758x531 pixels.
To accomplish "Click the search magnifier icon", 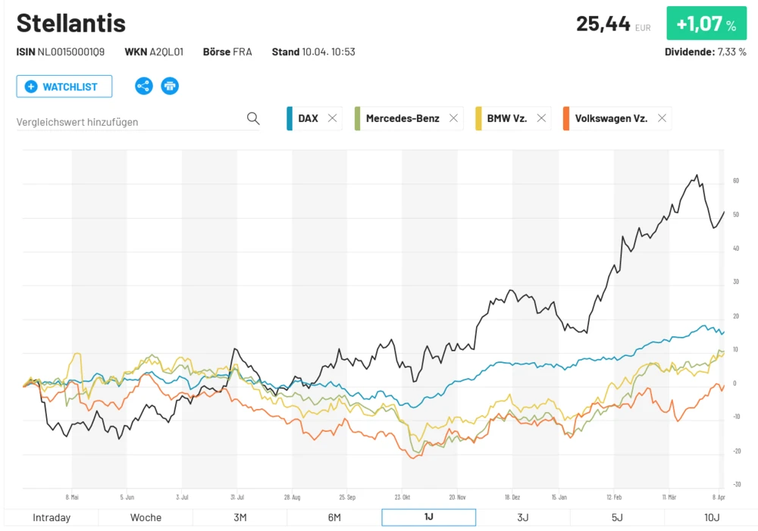I will [253, 118].
